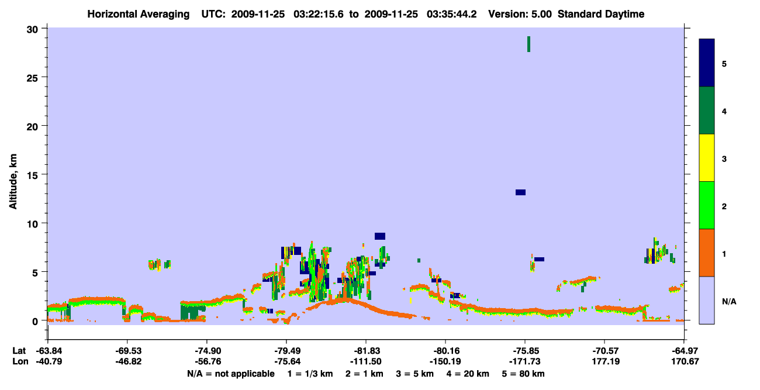Click the bright green colorbar segment labeled 2
Screen dimensions: 760x390
point(707,205)
